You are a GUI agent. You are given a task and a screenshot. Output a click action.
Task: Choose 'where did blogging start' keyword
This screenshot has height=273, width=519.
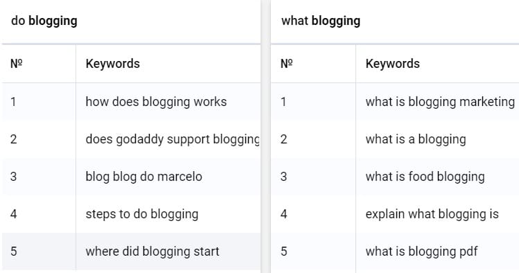coord(152,251)
